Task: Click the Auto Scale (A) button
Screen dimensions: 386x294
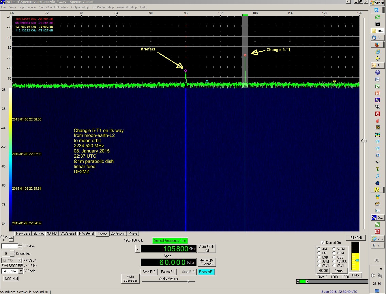Action: tap(207, 248)
